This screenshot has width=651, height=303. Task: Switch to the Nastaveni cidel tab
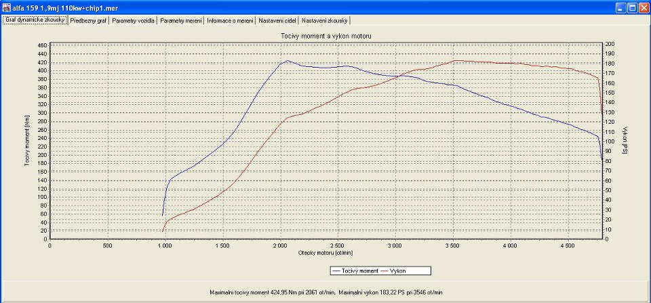pyautogui.click(x=277, y=20)
